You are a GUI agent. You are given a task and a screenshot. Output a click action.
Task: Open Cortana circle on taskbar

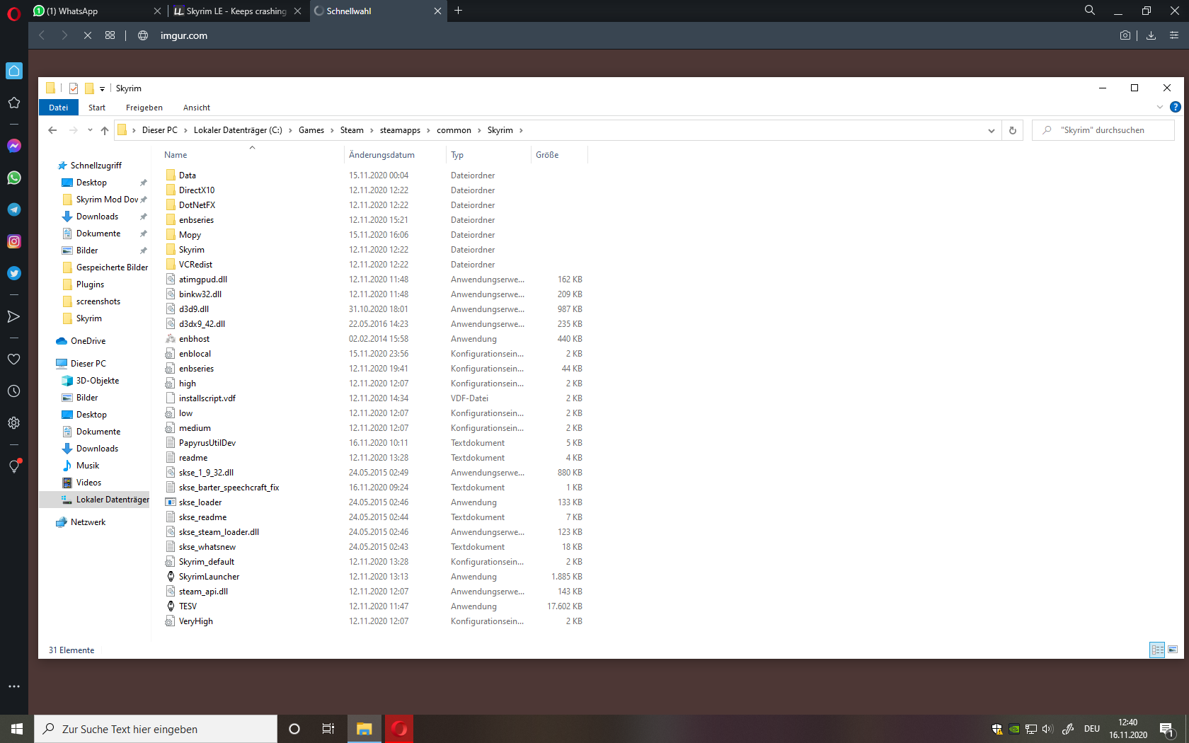pyautogui.click(x=294, y=729)
